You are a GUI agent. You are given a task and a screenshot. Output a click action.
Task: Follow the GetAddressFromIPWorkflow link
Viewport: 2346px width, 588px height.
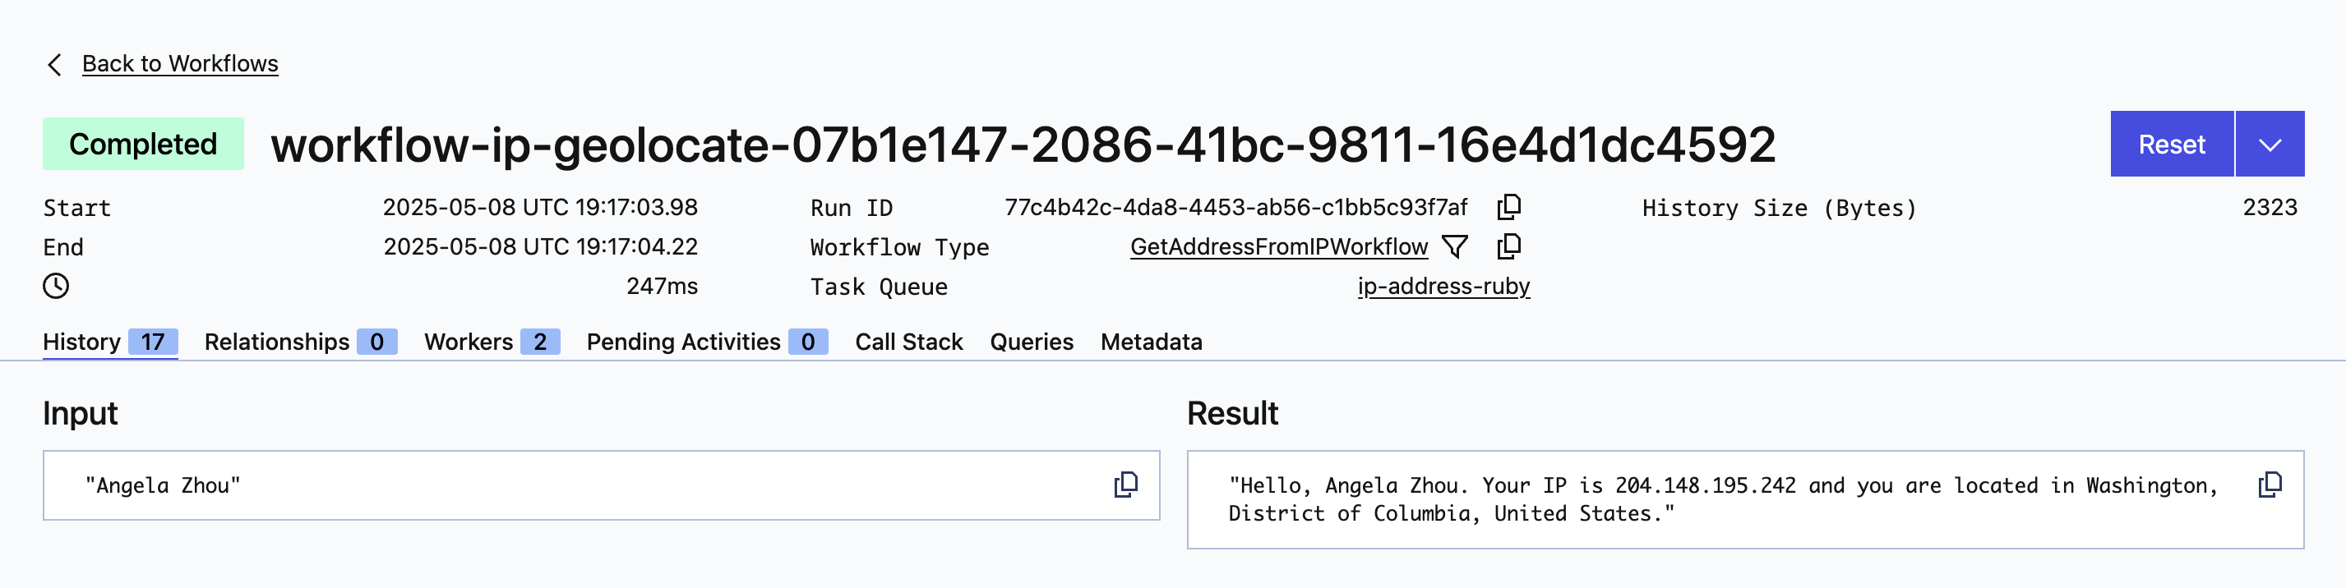1279,246
